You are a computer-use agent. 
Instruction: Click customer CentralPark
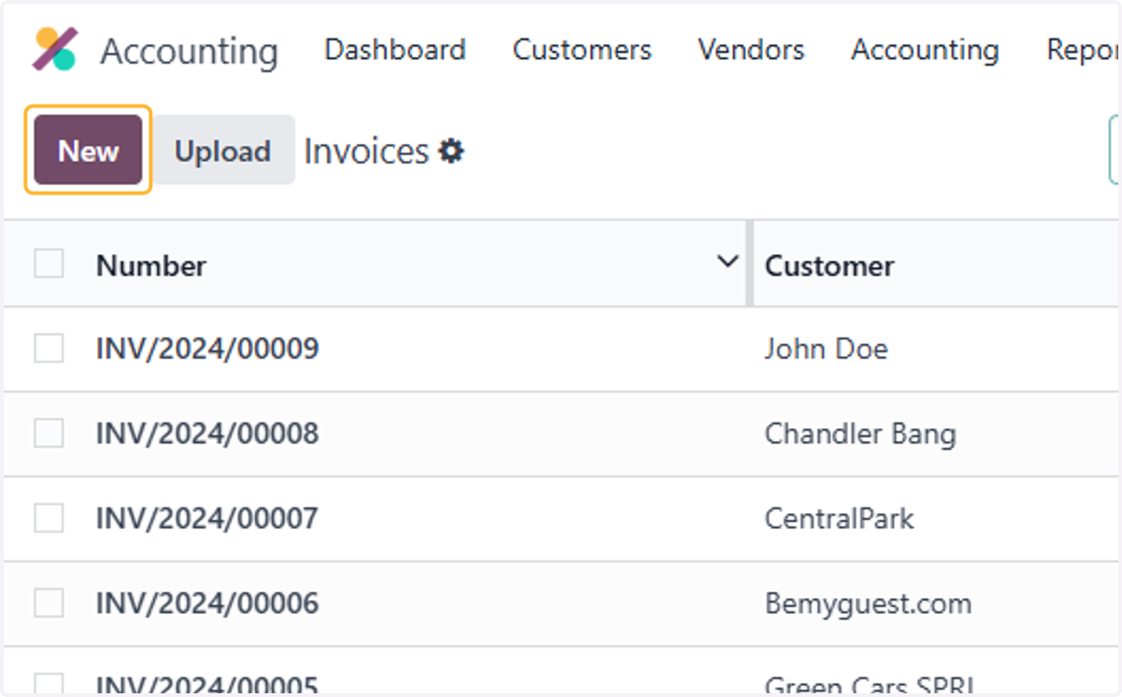click(839, 518)
